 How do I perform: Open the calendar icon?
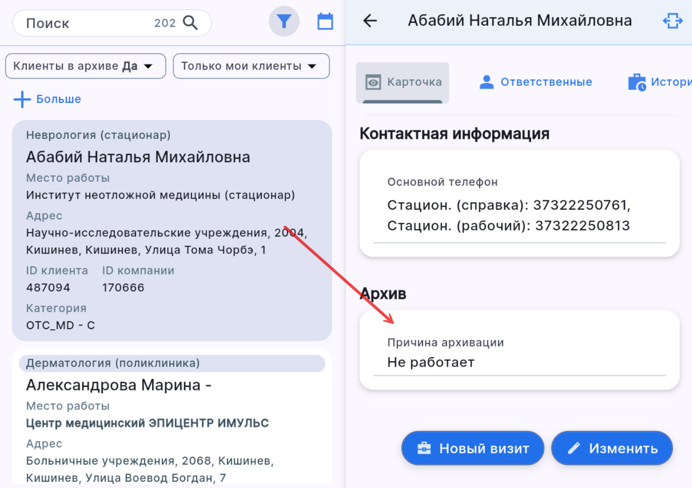tap(325, 22)
